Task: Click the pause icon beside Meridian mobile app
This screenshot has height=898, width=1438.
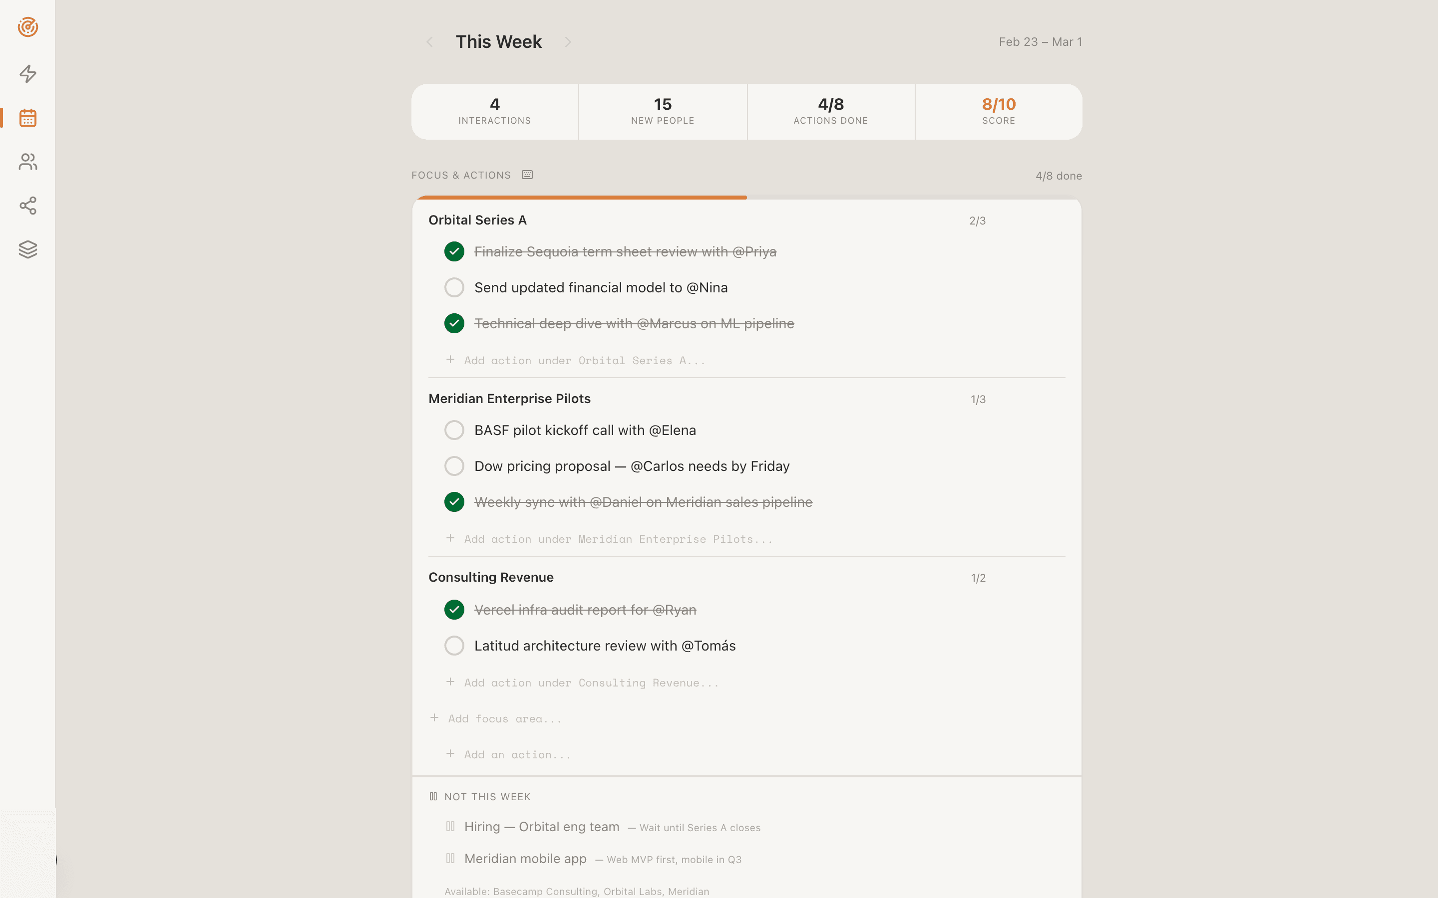Action: pyautogui.click(x=451, y=858)
